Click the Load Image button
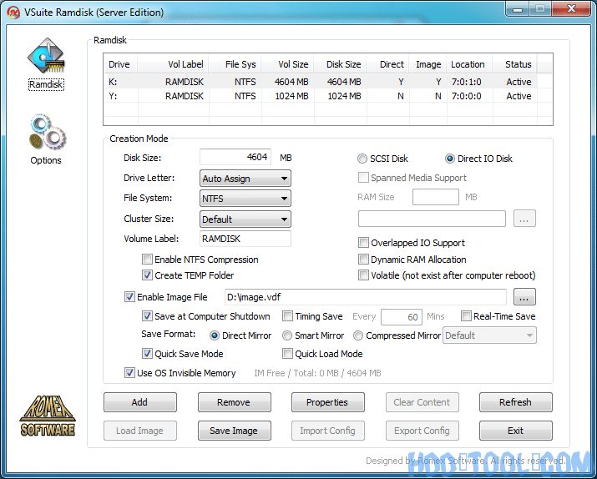The height and width of the screenshot is (479, 597). [140, 431]
